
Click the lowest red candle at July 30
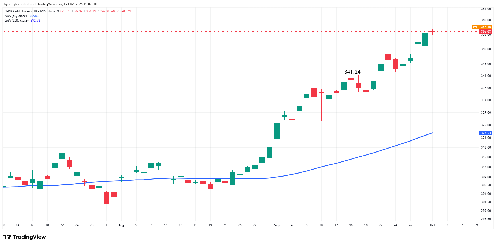107,198
